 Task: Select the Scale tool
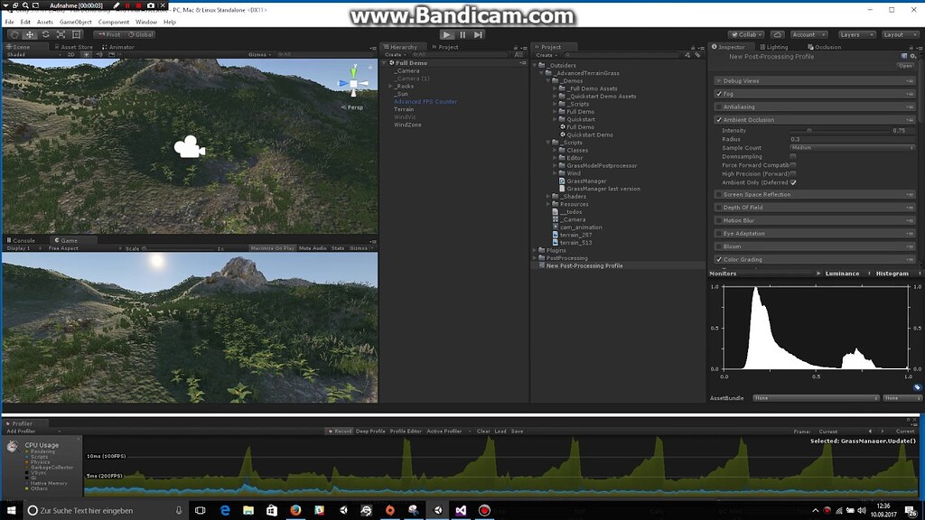click(x=61, y=34)
